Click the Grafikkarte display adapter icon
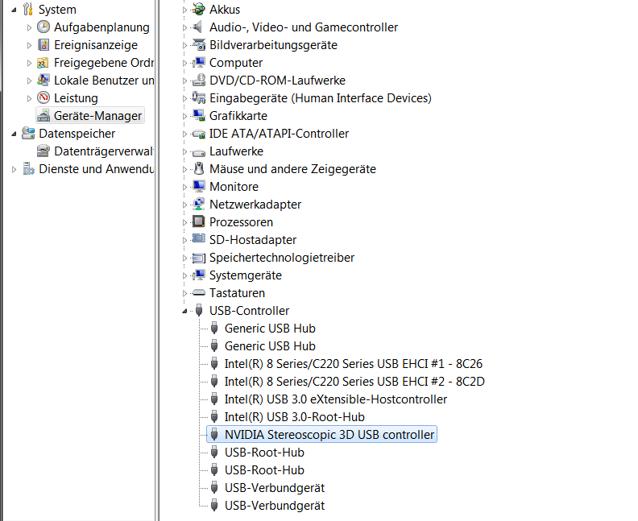The width and height of the screenshot is (638, 521). click(x=198, y=115)
